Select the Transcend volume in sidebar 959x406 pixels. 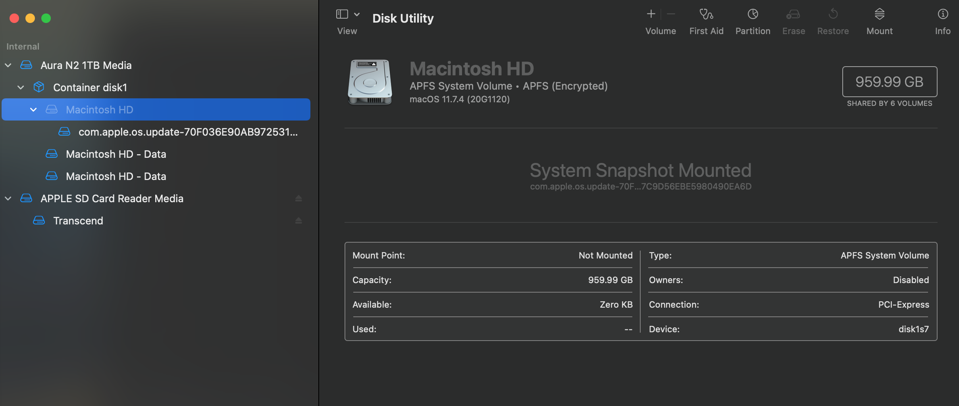[x=78, y=220]
